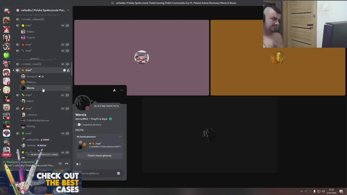Open Windows notification center

pos(341,191)
